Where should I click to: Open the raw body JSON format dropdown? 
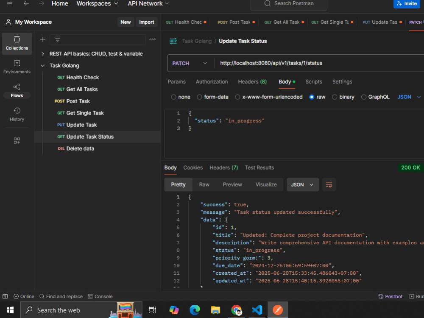(x=409, y=97)
